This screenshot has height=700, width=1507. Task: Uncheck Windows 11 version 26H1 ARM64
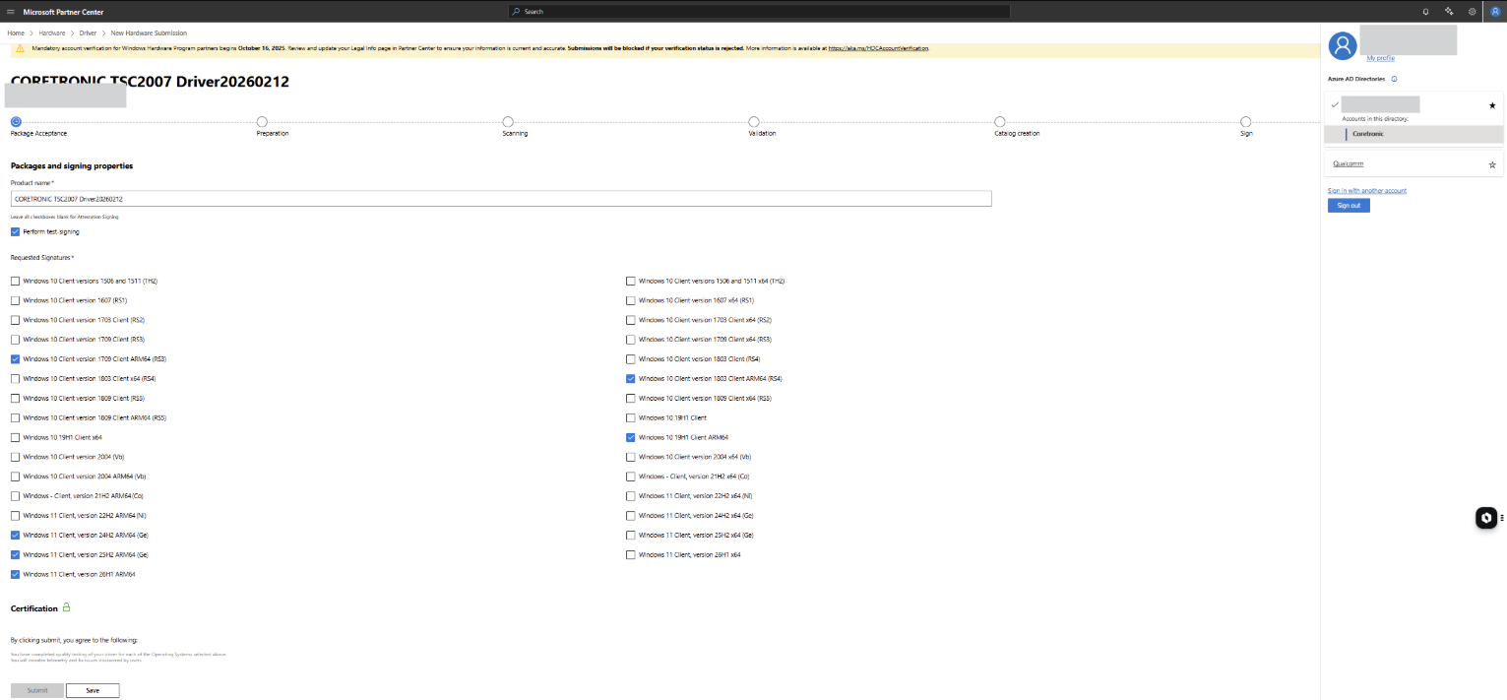coord(15,574)
